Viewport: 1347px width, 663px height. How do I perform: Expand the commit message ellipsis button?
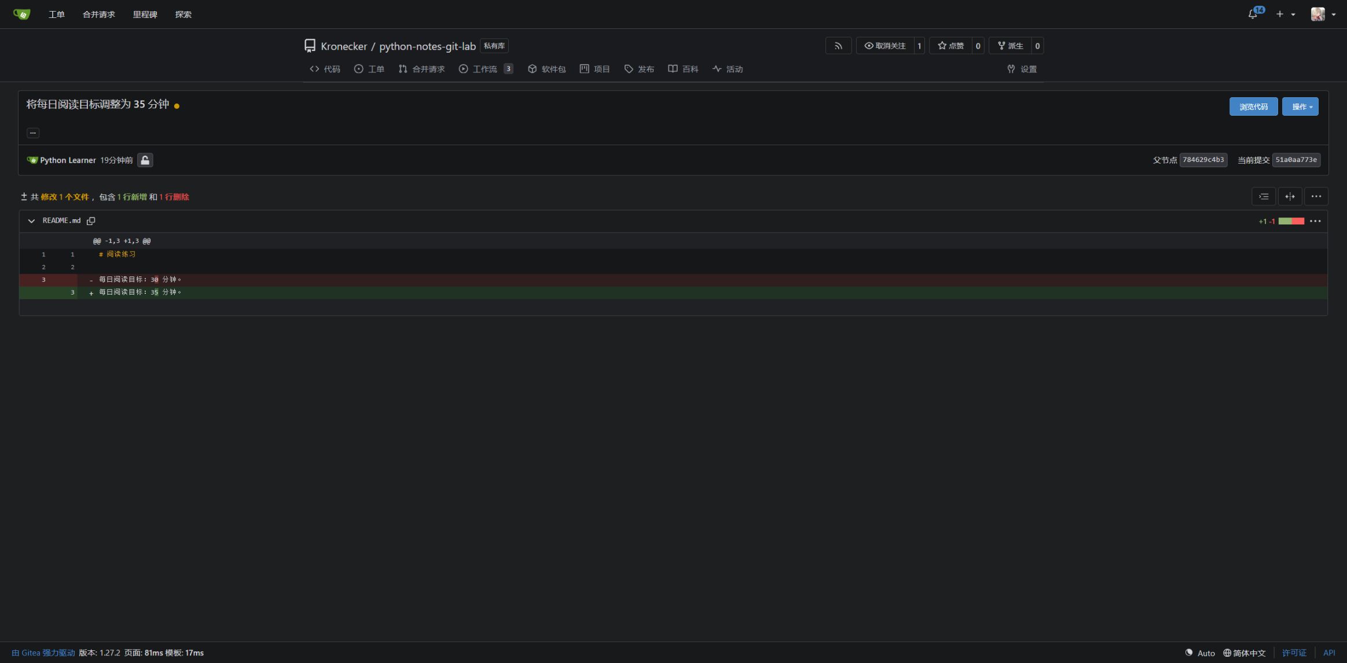point(33,132)
